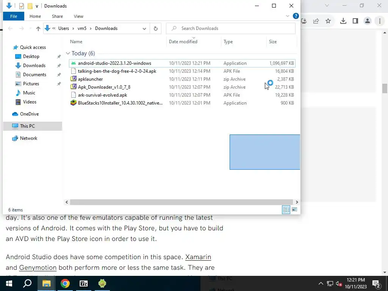This screenshot has width=388, height=291.
Task: Open the notification center icon
Action: coord(376,283)
